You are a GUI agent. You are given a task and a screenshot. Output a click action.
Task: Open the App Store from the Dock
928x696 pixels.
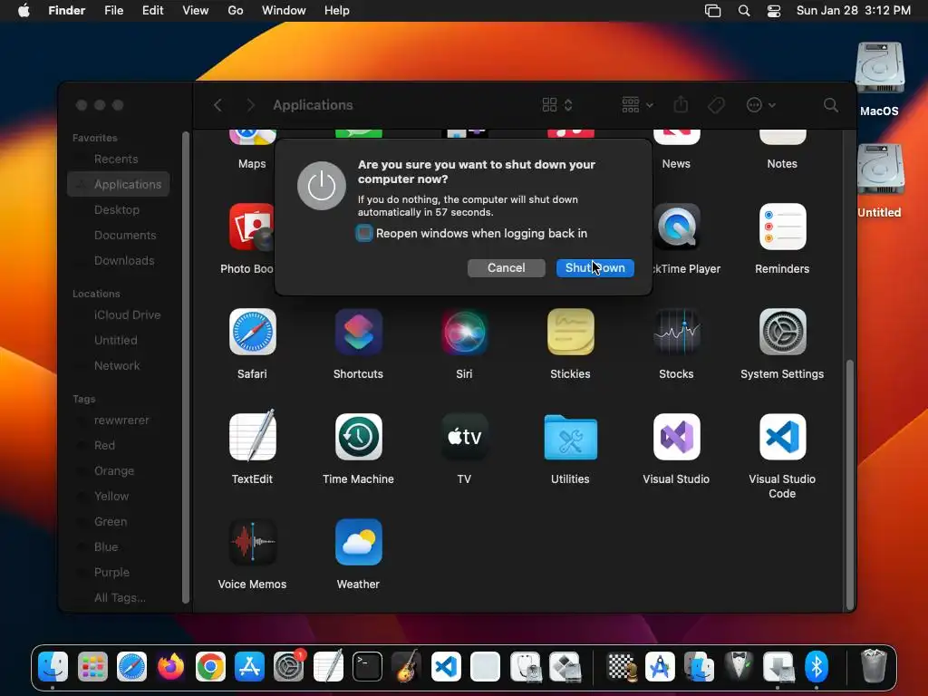coord(249,667)
